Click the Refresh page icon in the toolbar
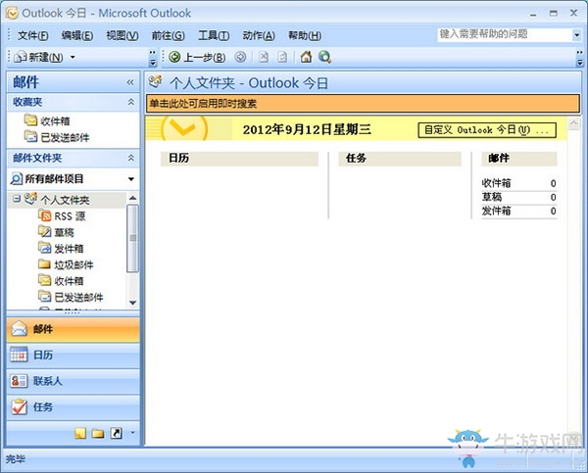Screen dimensions: 588x473 coord(282,57)
